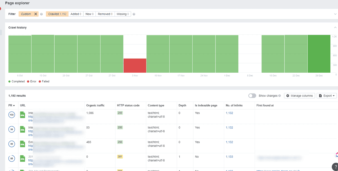The width and height of the screenshot is (338, 171).
Task: Select the PR 88 rating circle
Action: coord(12,159)
